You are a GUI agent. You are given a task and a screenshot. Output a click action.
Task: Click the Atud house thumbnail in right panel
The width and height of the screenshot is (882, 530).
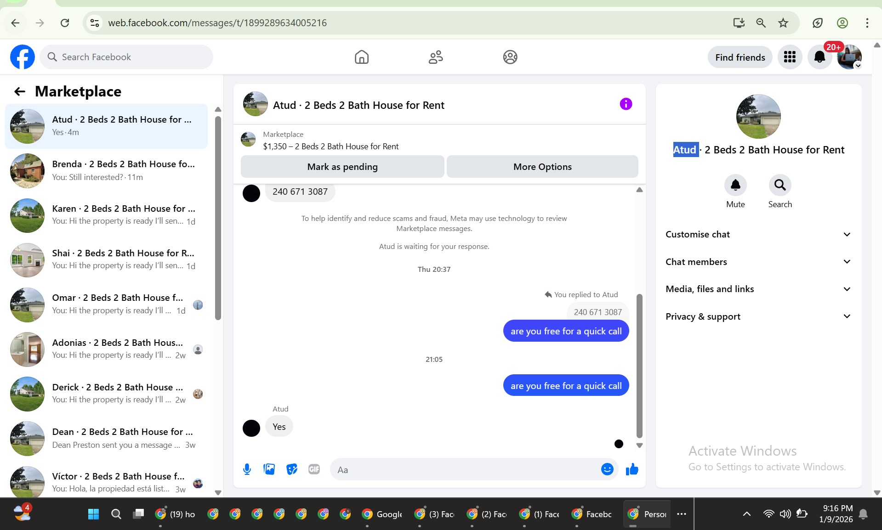[x=758, y=117]
